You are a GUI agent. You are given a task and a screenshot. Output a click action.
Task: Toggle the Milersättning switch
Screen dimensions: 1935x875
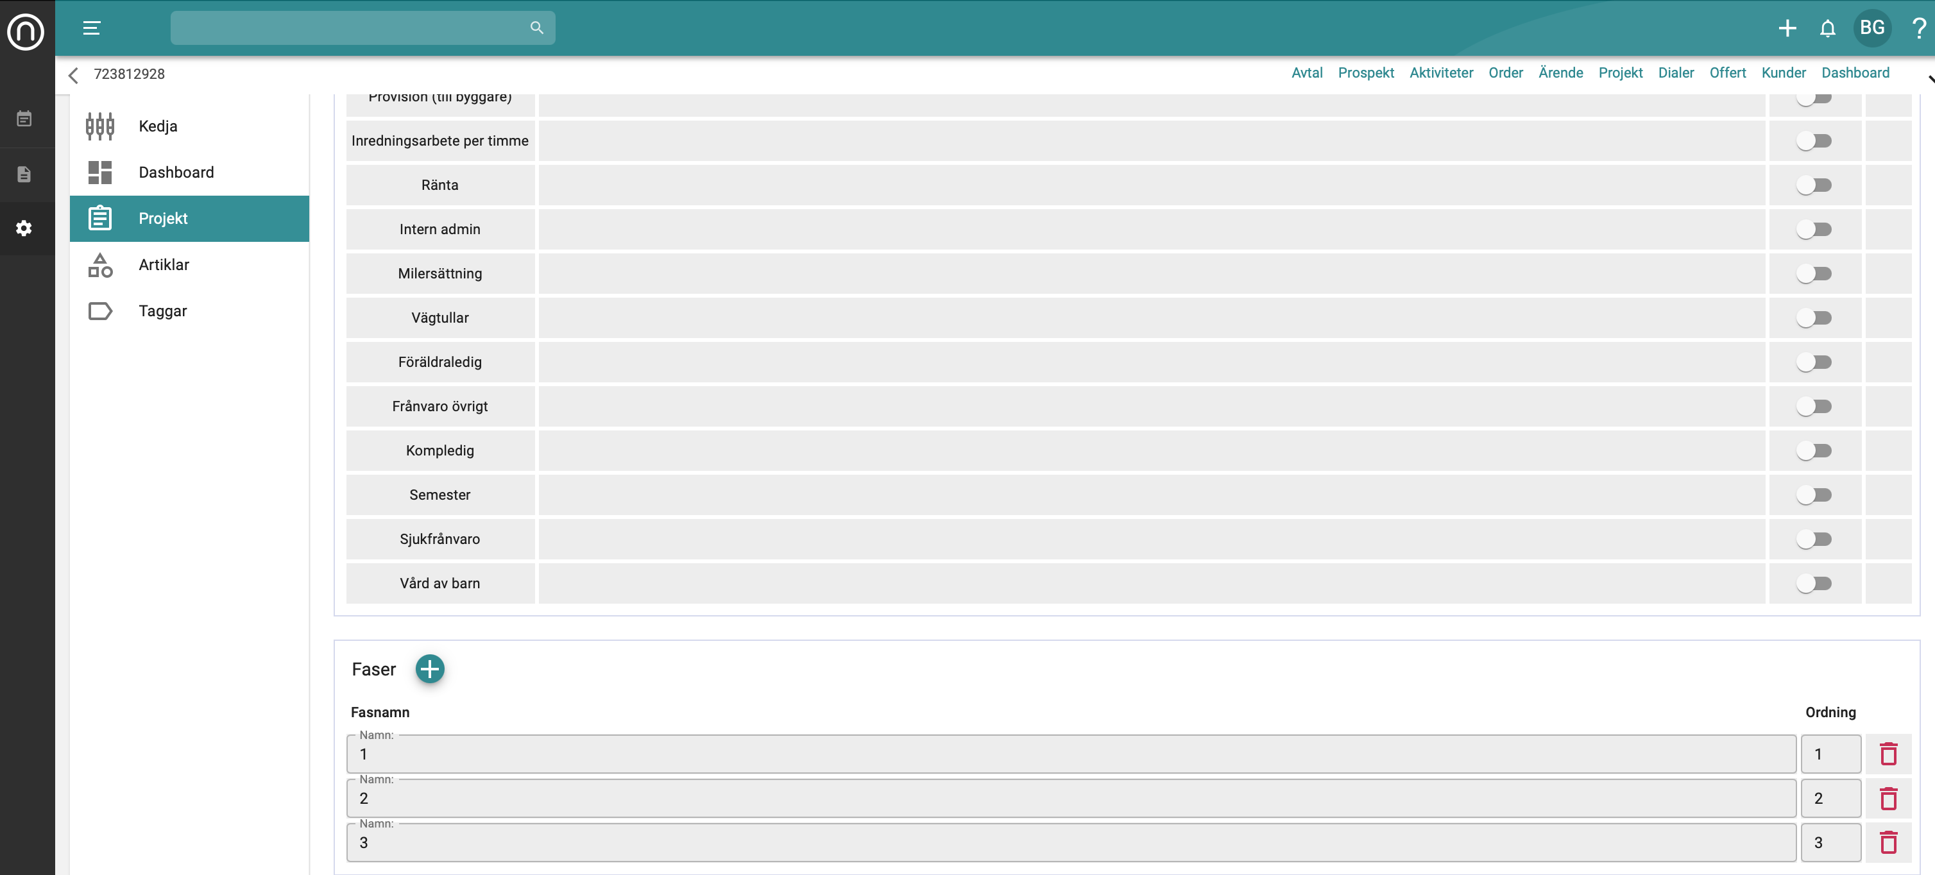(x=1814, y=273)
